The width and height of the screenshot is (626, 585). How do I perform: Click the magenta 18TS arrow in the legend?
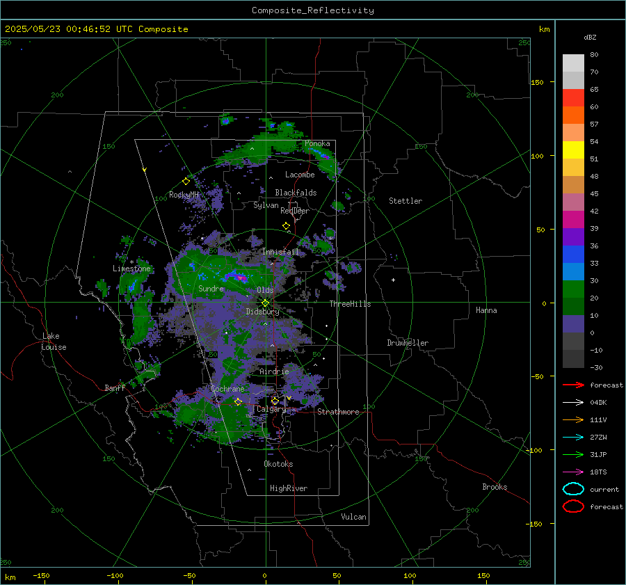point(573,472)
